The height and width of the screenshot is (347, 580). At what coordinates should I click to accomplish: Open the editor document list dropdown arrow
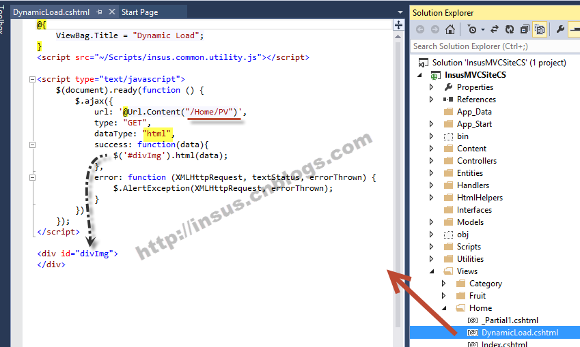400,12
